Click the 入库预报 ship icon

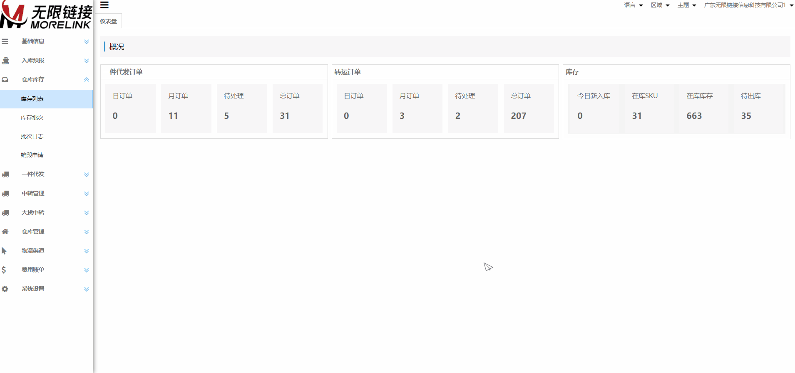point(5,61)
